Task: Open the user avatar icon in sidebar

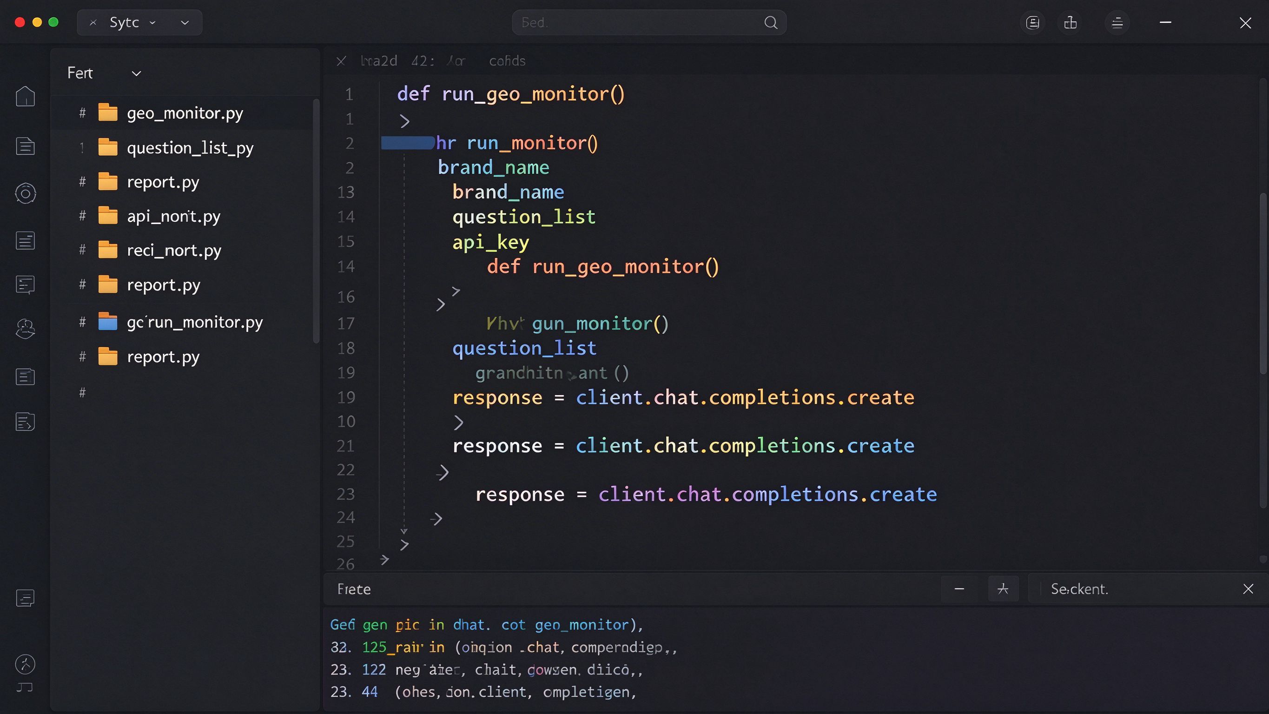Action: (x=25, y=329)
